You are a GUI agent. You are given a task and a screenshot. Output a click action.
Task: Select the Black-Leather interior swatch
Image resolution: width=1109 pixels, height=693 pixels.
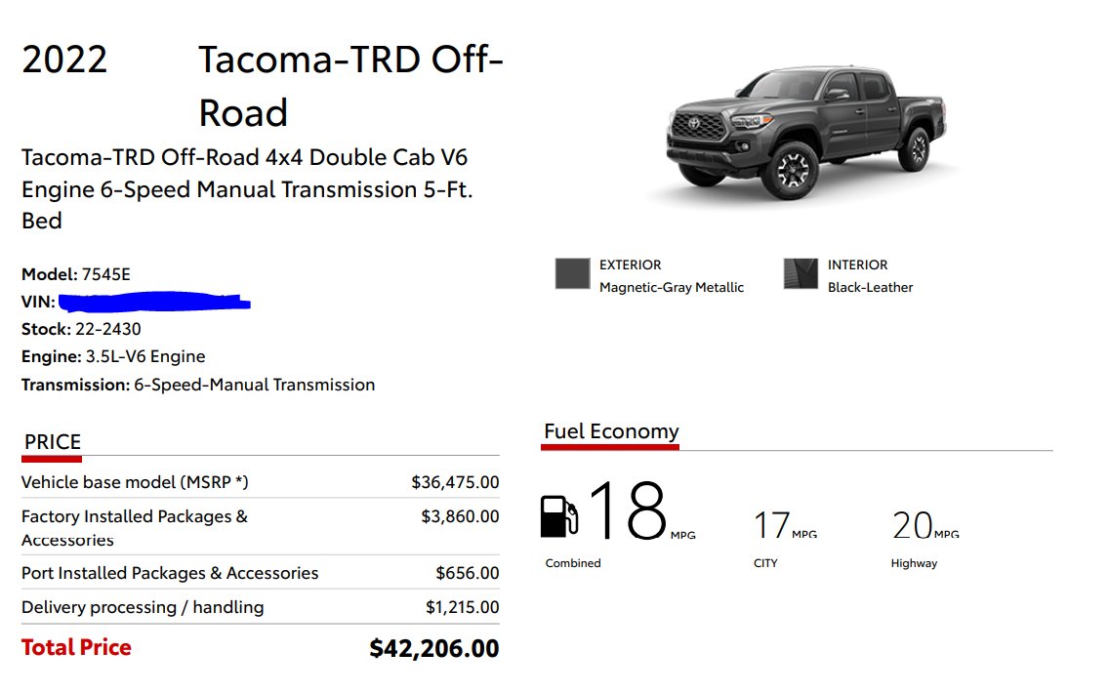point(801,273)
